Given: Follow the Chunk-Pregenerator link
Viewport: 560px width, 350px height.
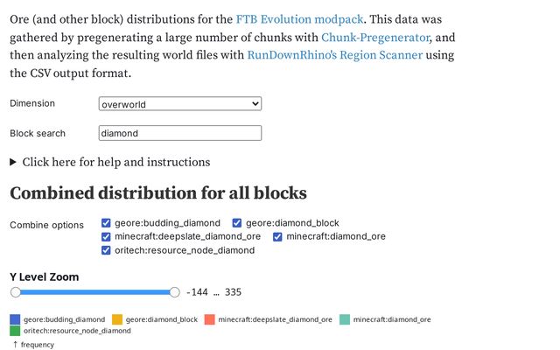Looking at the screenshot, I should click(x=375, y=38).
